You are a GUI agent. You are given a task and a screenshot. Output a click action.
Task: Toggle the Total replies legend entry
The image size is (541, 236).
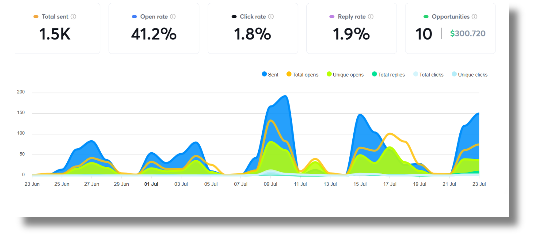(x=388, y=75)
